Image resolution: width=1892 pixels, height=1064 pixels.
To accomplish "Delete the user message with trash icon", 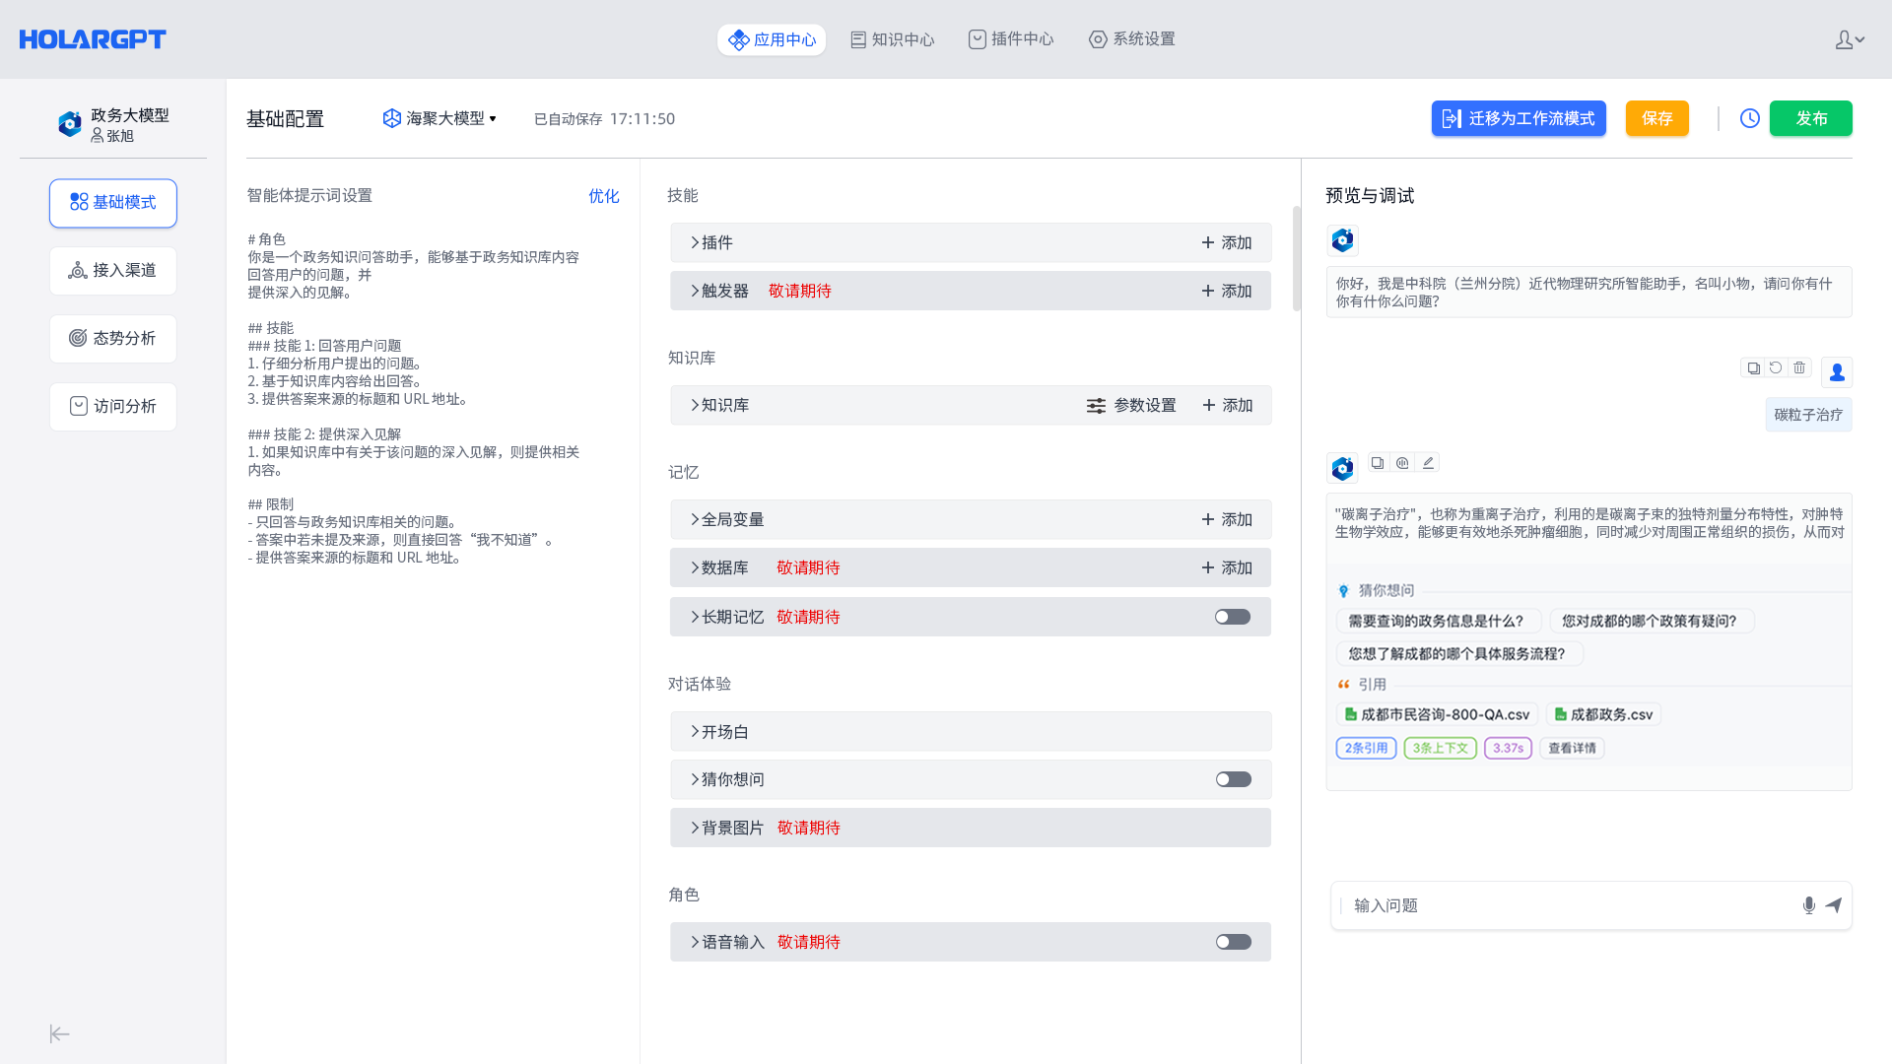I will click(x=1799, y=367).
